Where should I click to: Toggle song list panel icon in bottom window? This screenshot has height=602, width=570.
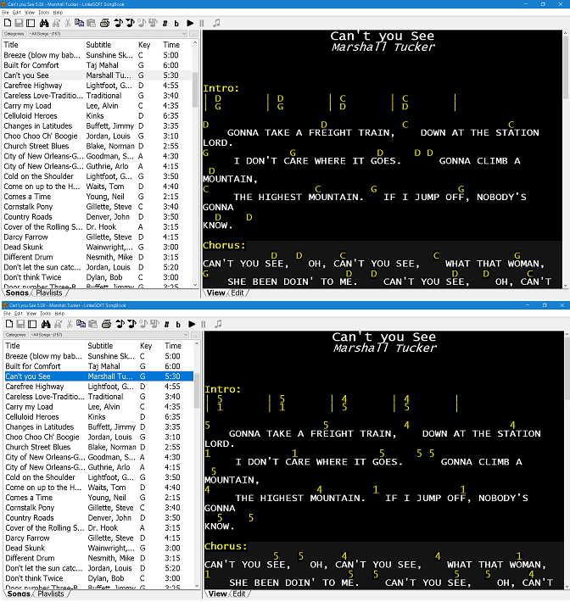click(x=32, y=324)
